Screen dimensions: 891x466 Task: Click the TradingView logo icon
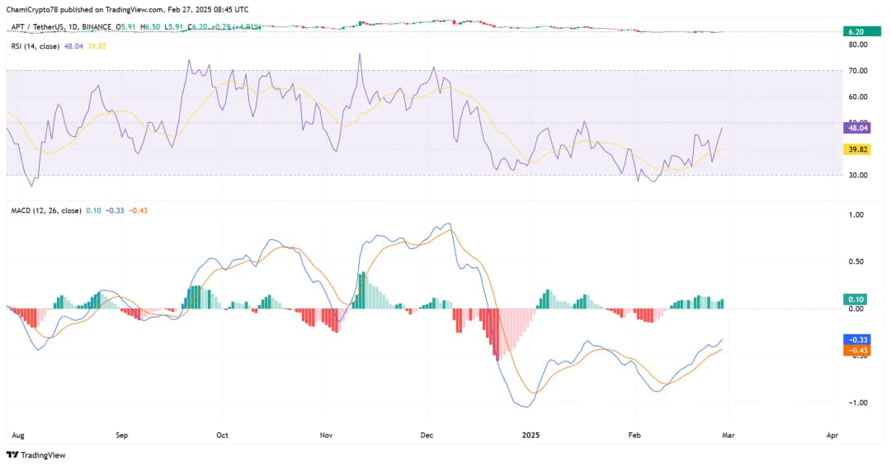12,454
